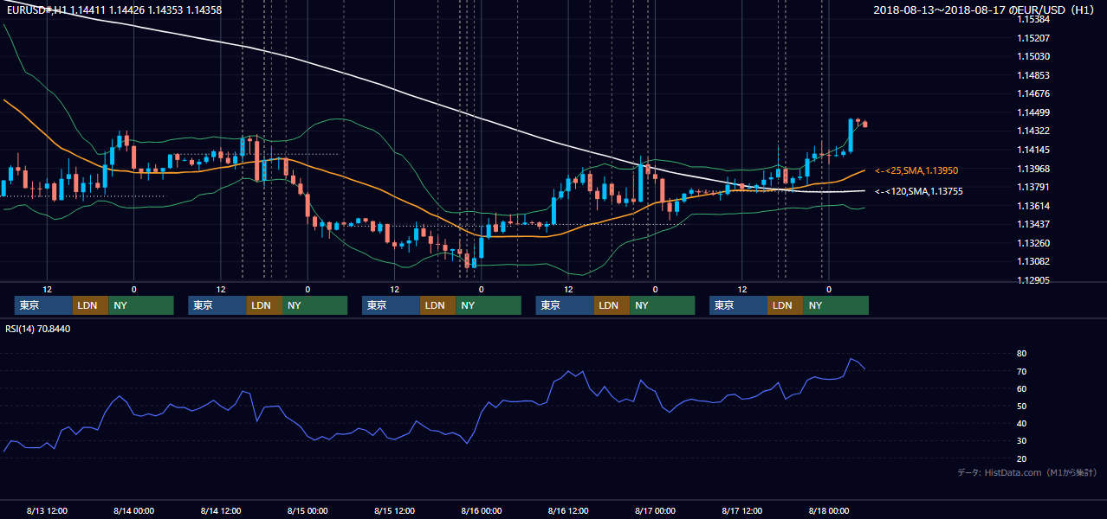
Task: Click the 8/15 12:00 date axis label
Action: click(394, 510)
